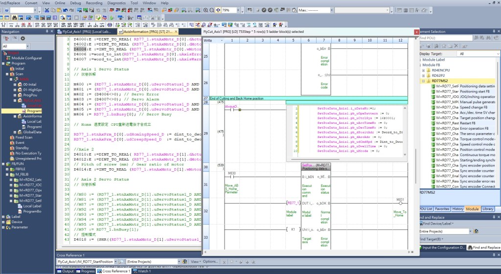Collapse the RD77MS2 module node
This screenshot has width=501, height=274.
(x=424, y=81)
